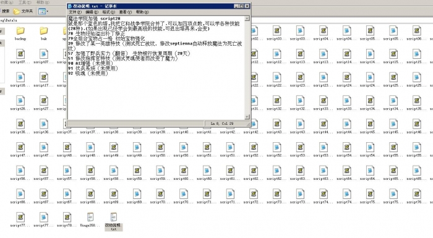The image size is (433, 238).
Task: Open Notepad's 查看(V) menu
Action: (126, 12)
